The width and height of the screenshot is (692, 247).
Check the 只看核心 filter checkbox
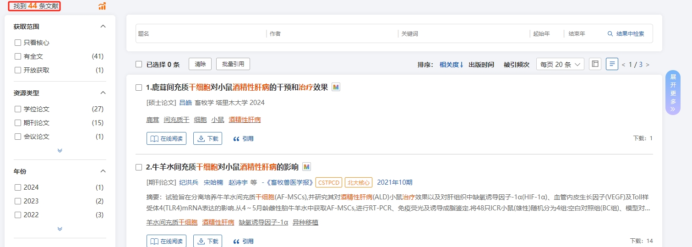(18, 43)
